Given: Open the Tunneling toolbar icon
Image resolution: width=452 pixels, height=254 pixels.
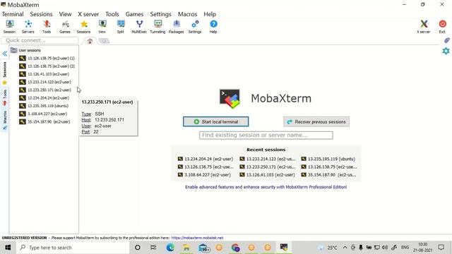Looking at the screenshot, I should pyautogui.click(x=157, y=27).
